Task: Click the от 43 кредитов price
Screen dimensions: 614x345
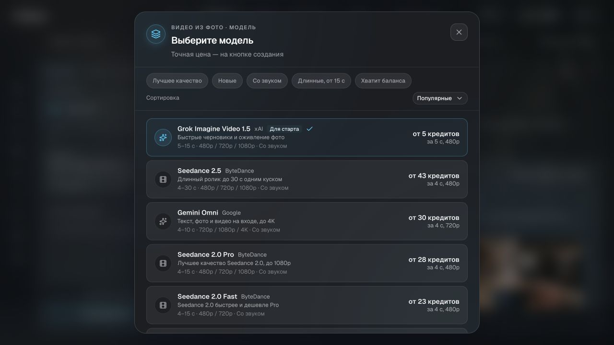Action: (x=434, y=176)
